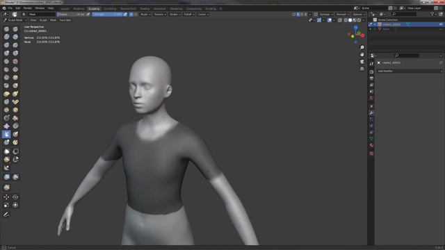Select the Clay brush tool
Screen dimensions: 445x250
pos(6,37)
